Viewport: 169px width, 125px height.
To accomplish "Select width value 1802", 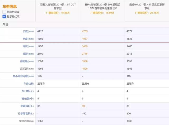I will point(40,39).
